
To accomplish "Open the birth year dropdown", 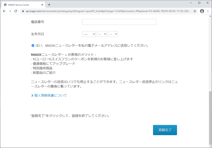I will click(89, 34).
